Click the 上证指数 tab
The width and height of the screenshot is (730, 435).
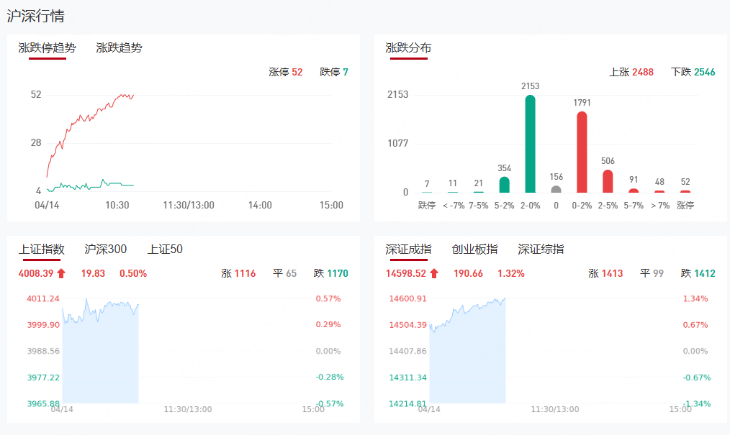click(x=42, y=249)
